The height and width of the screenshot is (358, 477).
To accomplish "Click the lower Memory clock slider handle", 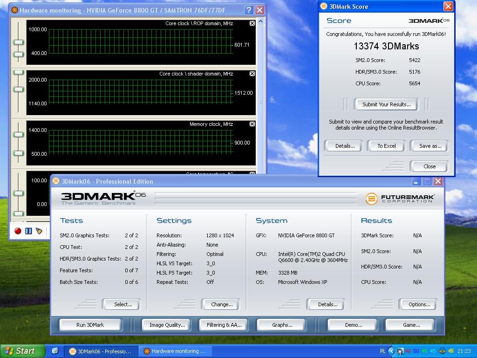I will click(18, 153).
